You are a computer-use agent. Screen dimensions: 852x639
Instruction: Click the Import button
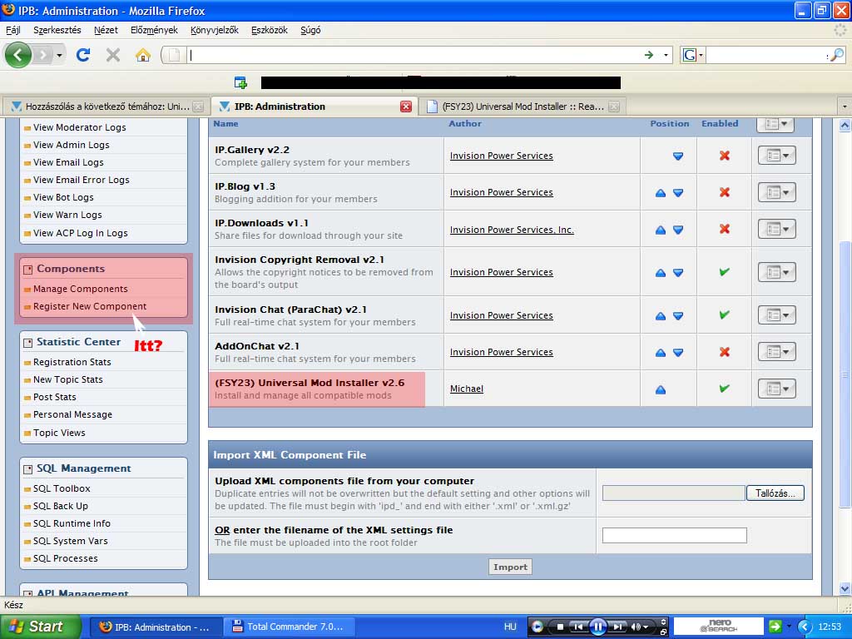click(x=510, y=567)
